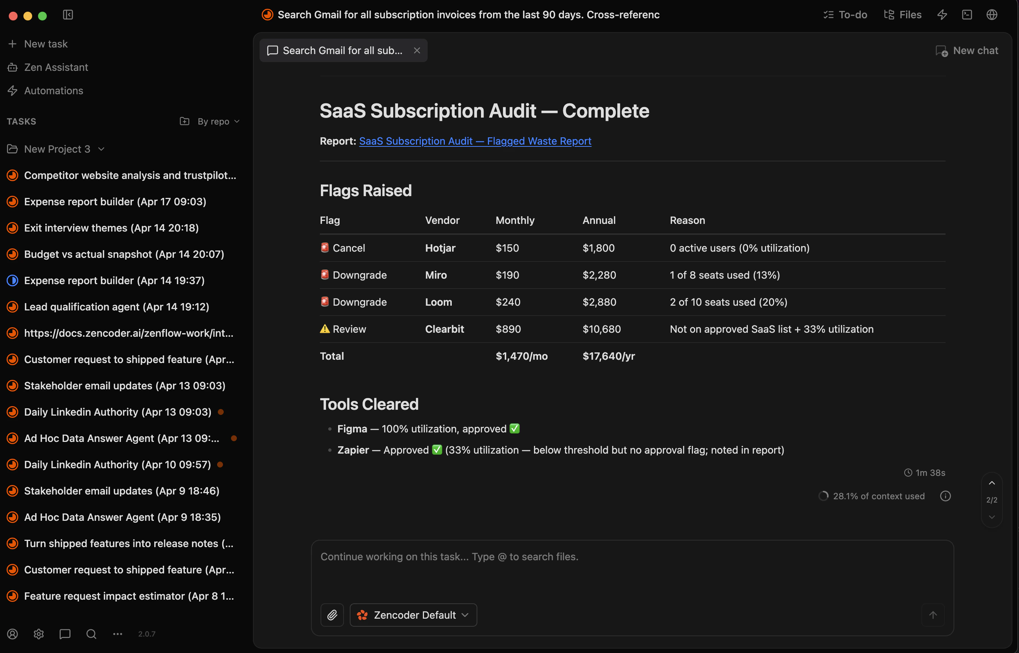The width and height of the screenshot is (1019, 653).
Task: Click the orange task status icon in the title bar
Action: 267,15
